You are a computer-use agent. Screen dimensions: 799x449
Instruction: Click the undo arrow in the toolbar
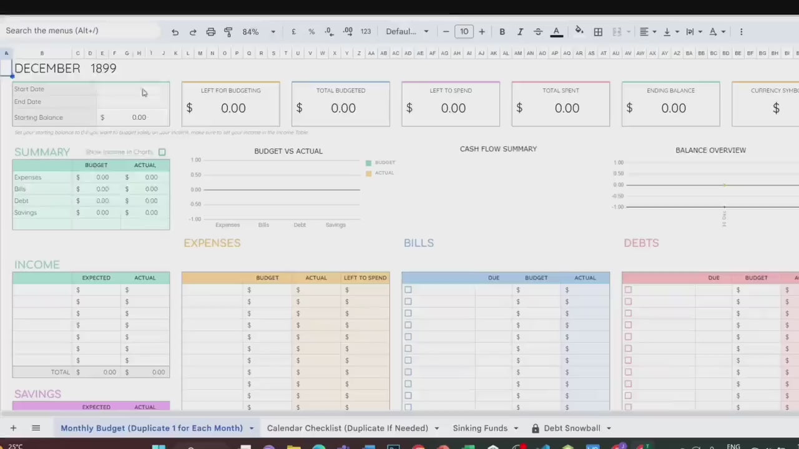tap(175, 32)
